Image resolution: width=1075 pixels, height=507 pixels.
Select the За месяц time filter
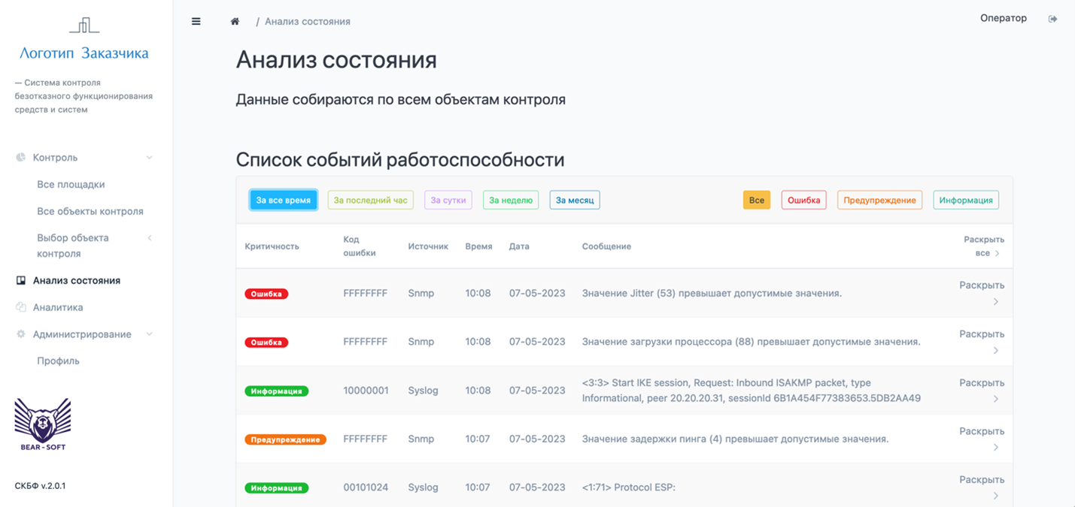[x=574, y=200]
